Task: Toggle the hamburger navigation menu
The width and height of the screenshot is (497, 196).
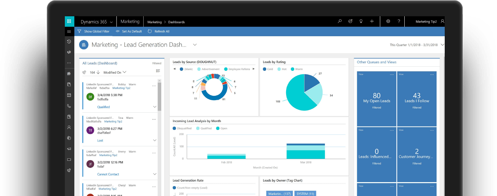Action: click(x=69, y=31)
